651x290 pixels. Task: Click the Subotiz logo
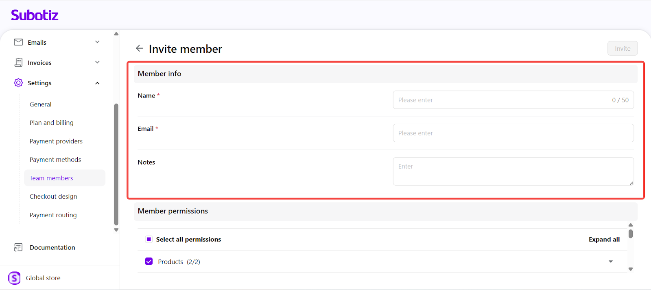pyautogui.click(x=35, y=15)
